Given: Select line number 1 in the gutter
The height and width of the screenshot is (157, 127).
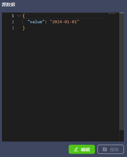Looking at the screenshot, I should [x=13, y=16].
